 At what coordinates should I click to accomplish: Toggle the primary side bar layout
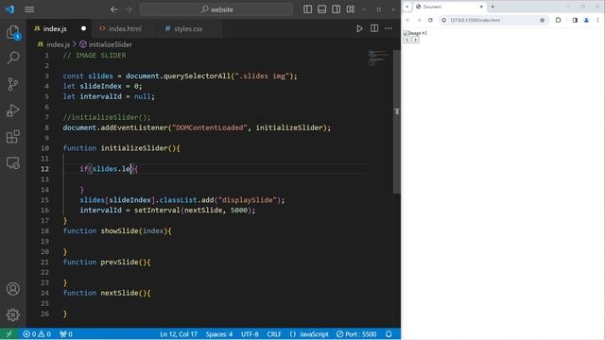[x=307, y=9]
